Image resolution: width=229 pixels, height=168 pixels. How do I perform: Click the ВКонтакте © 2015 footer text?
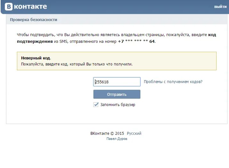click(x=107, y=133)
